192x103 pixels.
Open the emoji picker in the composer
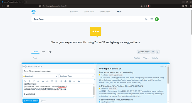[x=65, y=81]
